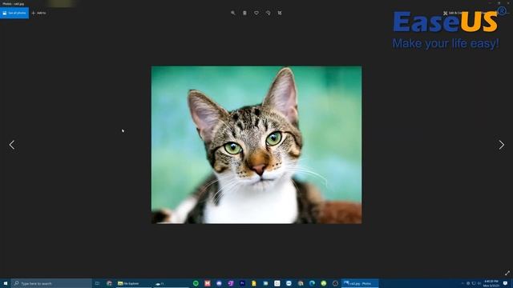Open the OneNote purple taskbar icon
This screenshot has width=513, height=288.
[x=231, y=283]
